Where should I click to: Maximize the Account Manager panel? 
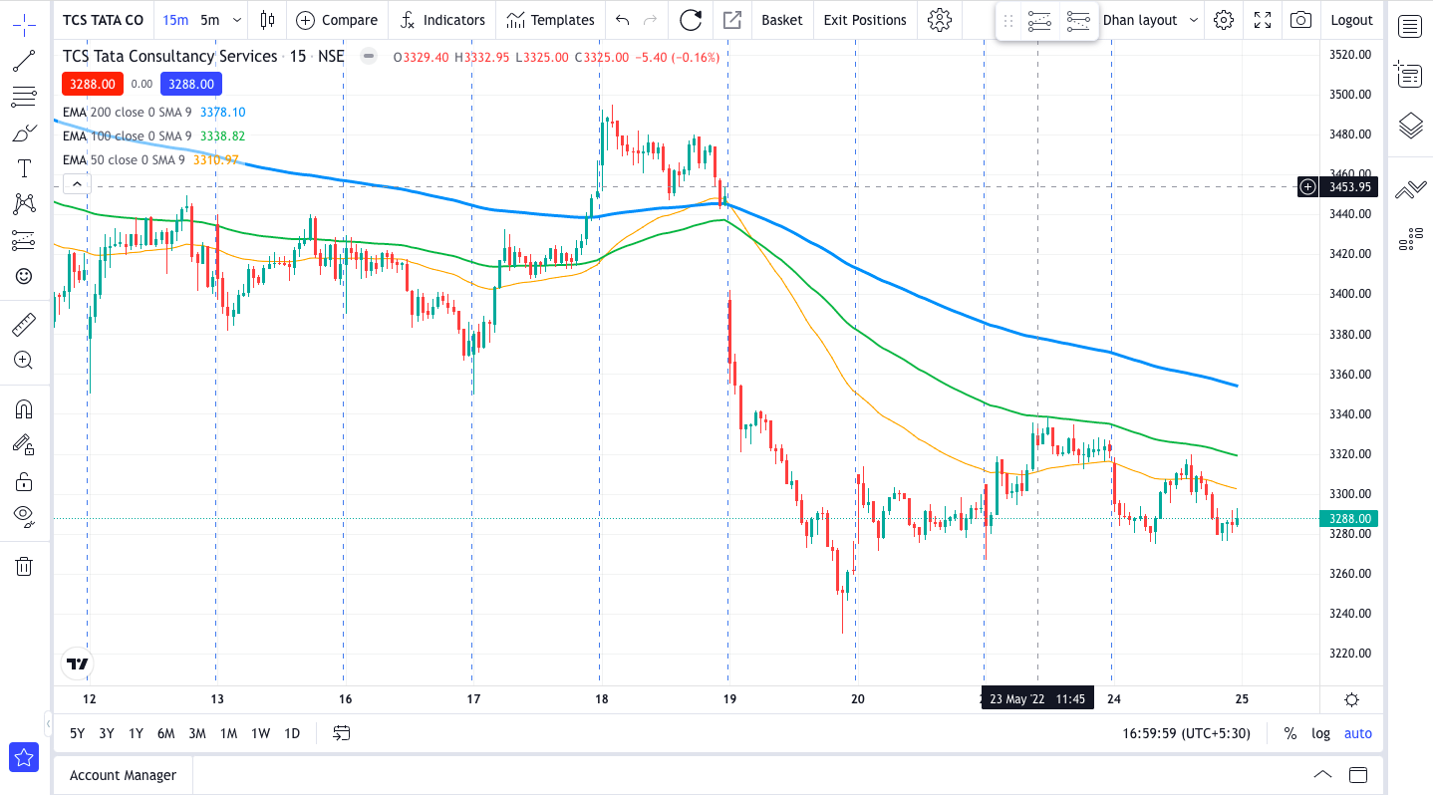(1357, 775)
